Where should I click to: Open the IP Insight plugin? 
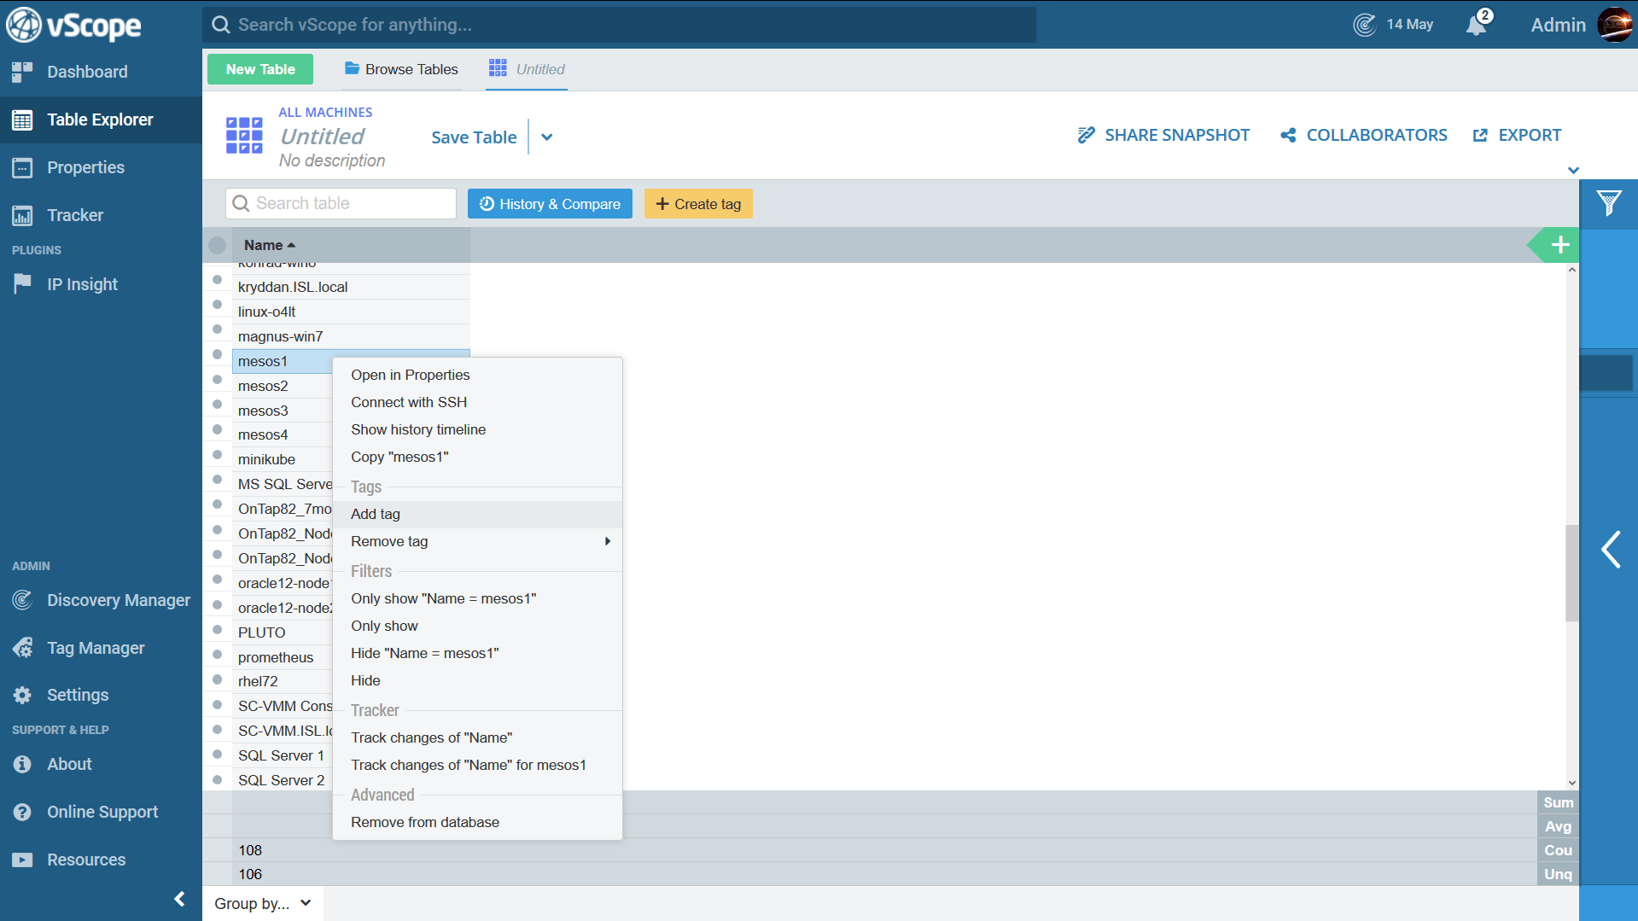tap(82, 284)
